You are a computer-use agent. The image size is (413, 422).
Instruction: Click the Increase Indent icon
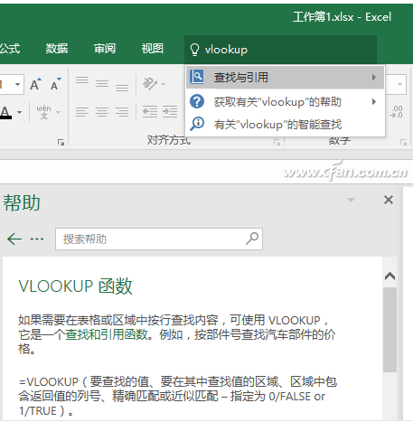coord(170,112)
